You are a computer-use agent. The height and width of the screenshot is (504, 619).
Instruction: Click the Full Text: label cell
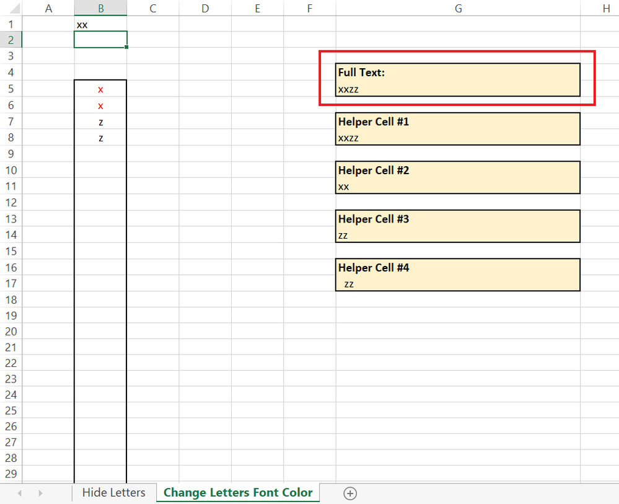458,73
